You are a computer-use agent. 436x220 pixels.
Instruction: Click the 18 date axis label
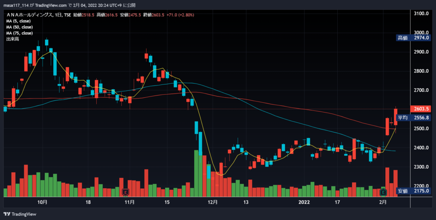click(88, 202)
